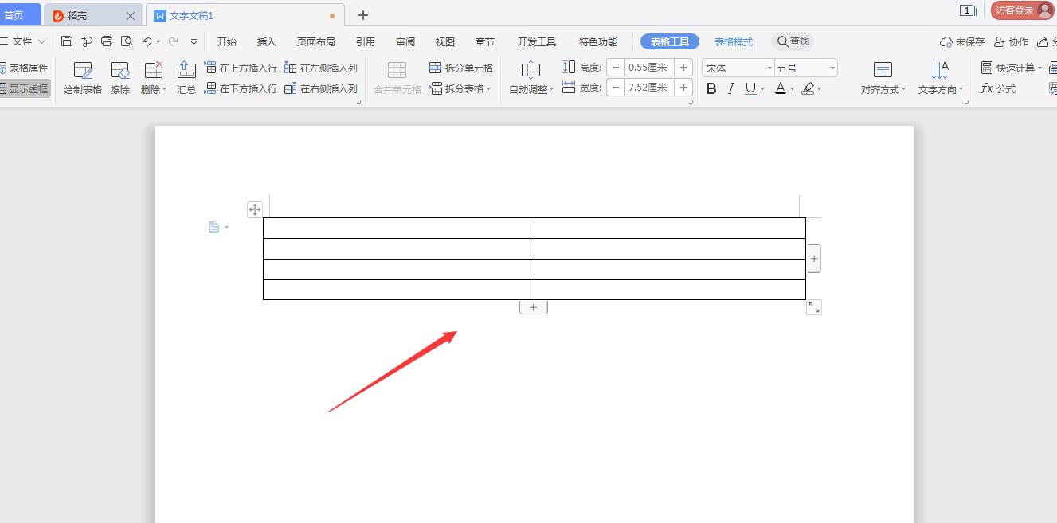Screen dimensions: 1057x523
Task: Insert row above with 在上方插入行
Action: coord(241,68)
